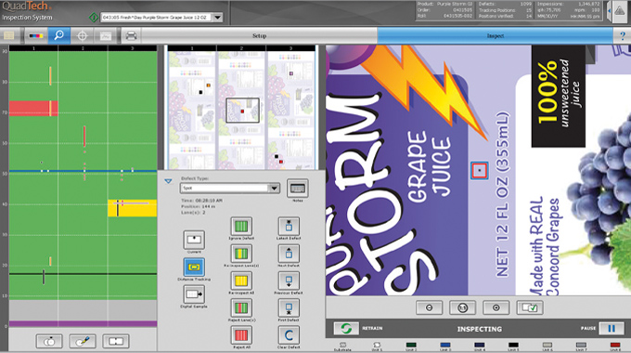
Task: Open the Notes keyboard icon
Action: (297, 189)
